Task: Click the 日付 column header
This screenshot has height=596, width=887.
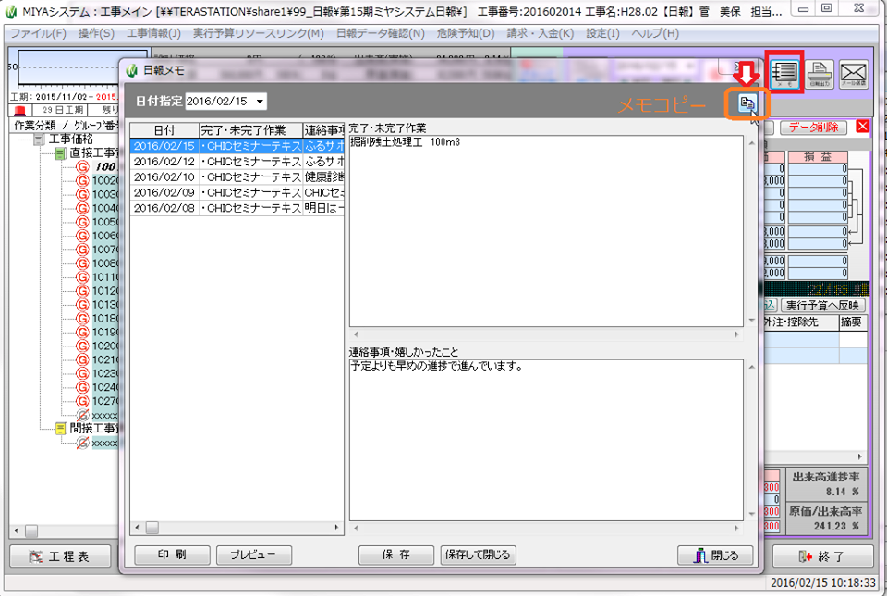Action: (164, 130)
